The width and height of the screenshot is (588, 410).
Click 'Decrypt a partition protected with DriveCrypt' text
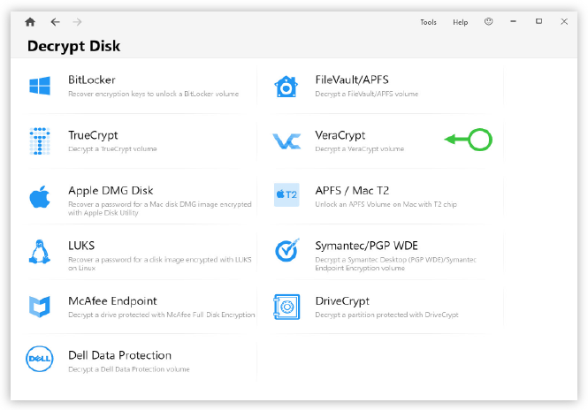(x=386, y=315)
